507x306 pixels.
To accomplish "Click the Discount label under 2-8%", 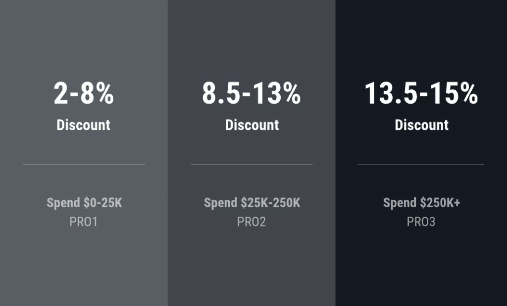I will [x=83, y=125].
